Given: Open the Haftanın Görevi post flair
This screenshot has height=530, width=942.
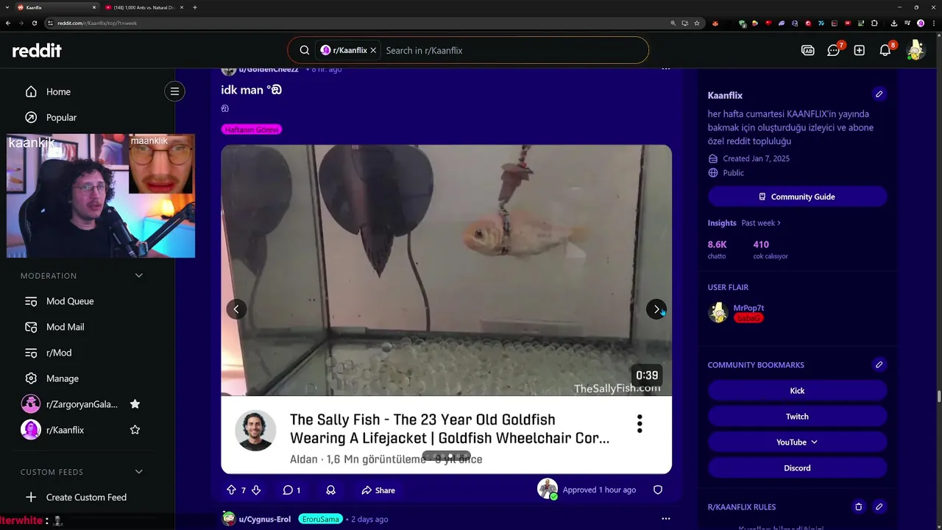Looking at the screenshot, I should click(252, 130).
